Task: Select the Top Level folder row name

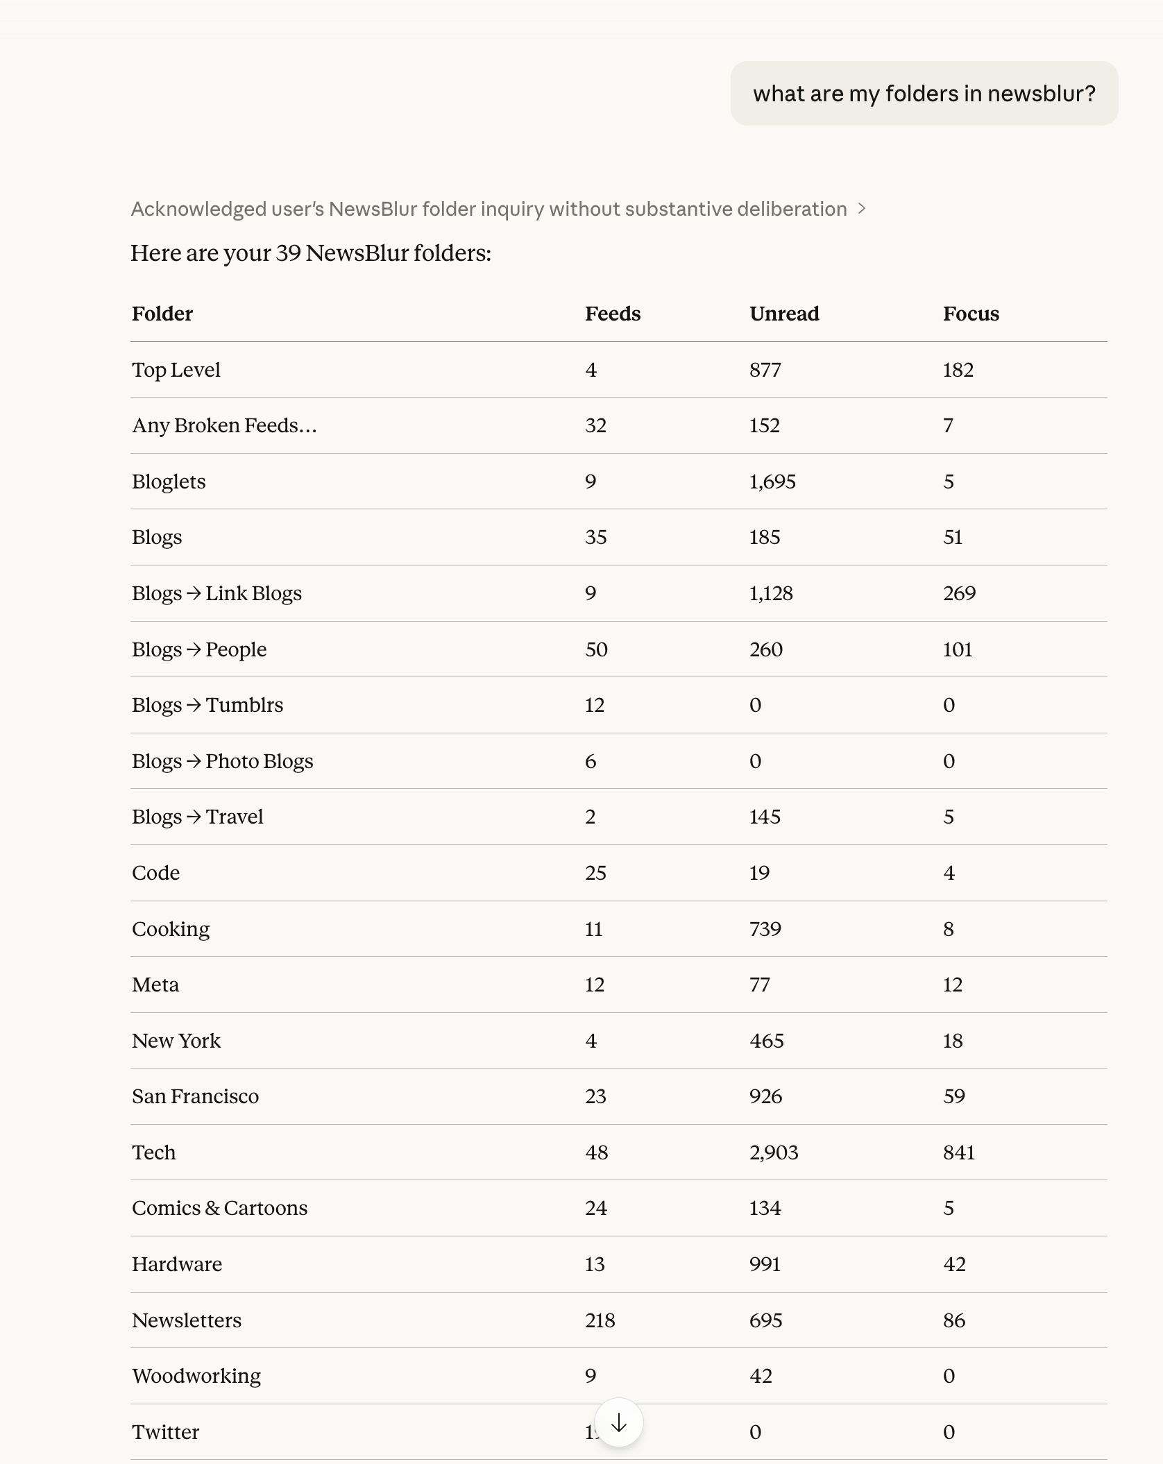Action: (x=176, y=370)
